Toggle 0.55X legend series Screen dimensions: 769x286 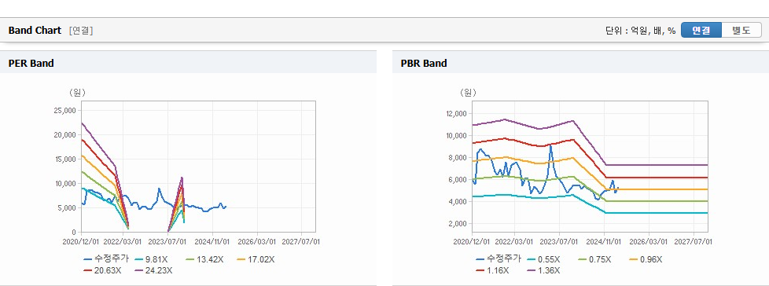pos(546,259)
